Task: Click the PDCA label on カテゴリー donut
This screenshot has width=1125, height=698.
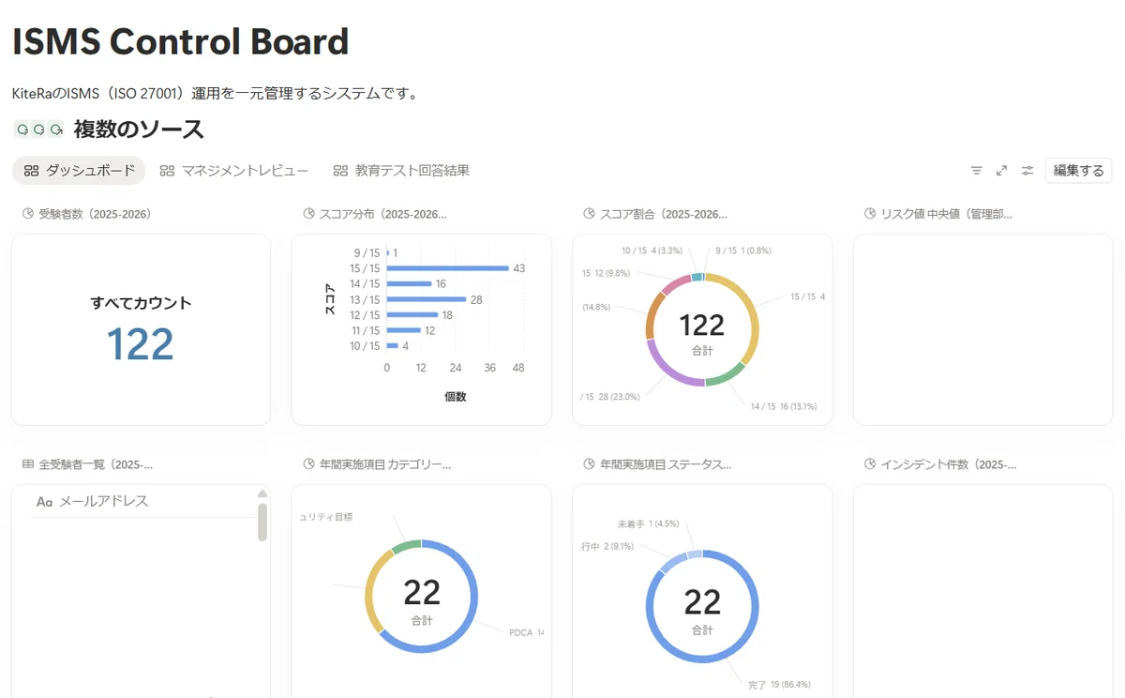Action: pyautogui.click(x=526, y=632)
